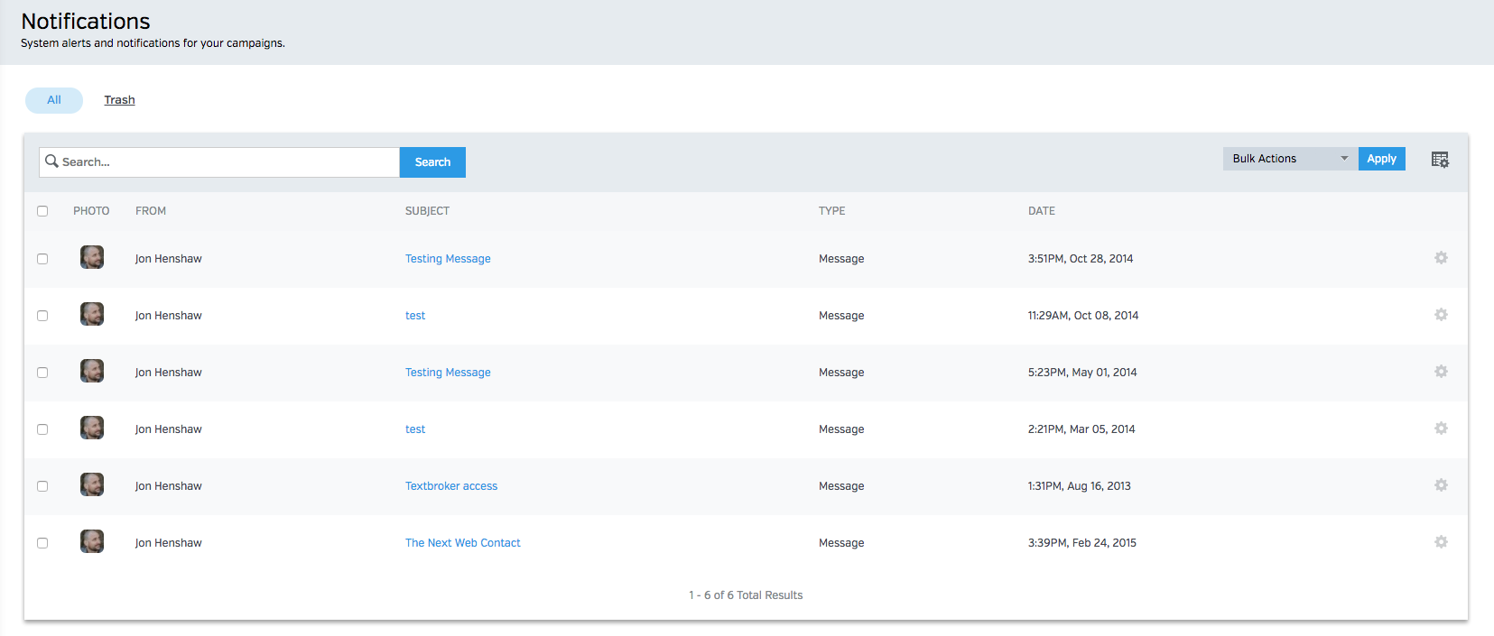Expand the Bulk Actions dropdown

coord(1289,159)
